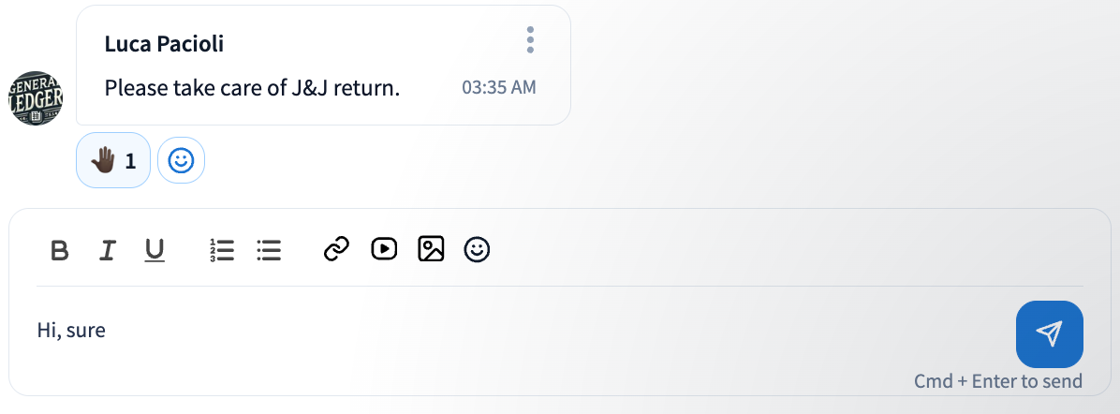
Task: Toggle underline formatting
Action: point(155,250)
